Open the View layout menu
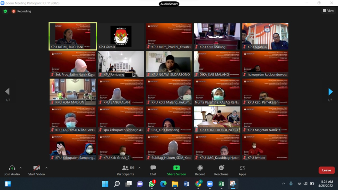The width and height of the screenshot is (338, 190). coord(328,11)
